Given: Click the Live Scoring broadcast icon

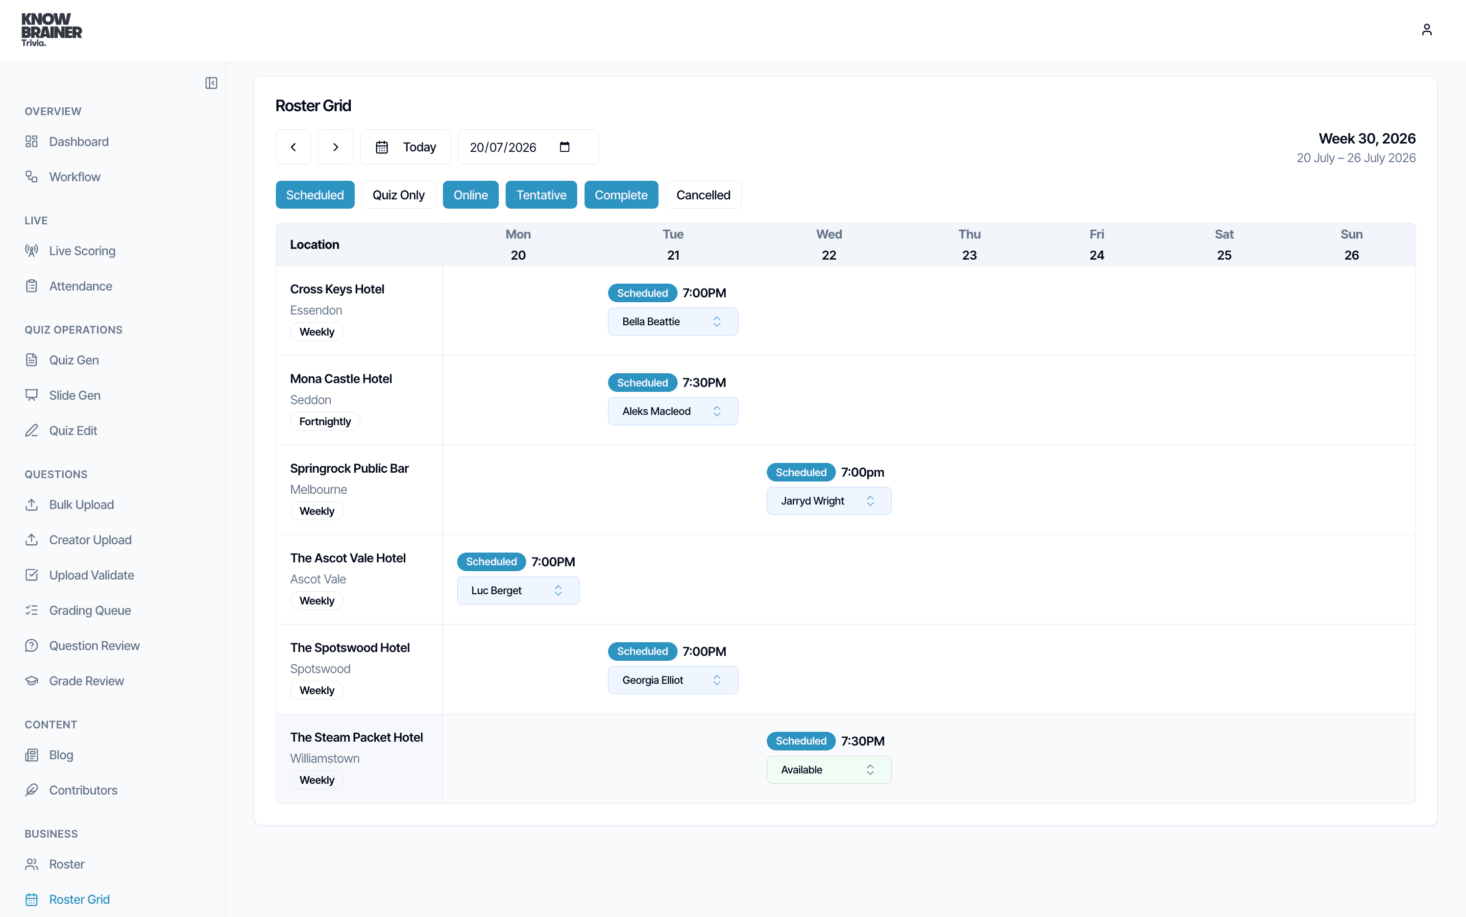Looking at the screenshot, I should pos(31,250).
